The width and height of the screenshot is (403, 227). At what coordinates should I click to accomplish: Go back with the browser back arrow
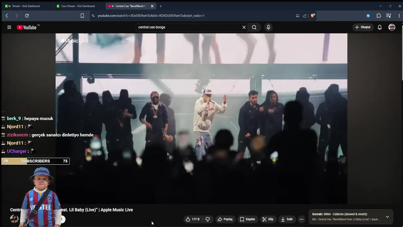pos(7,16)
